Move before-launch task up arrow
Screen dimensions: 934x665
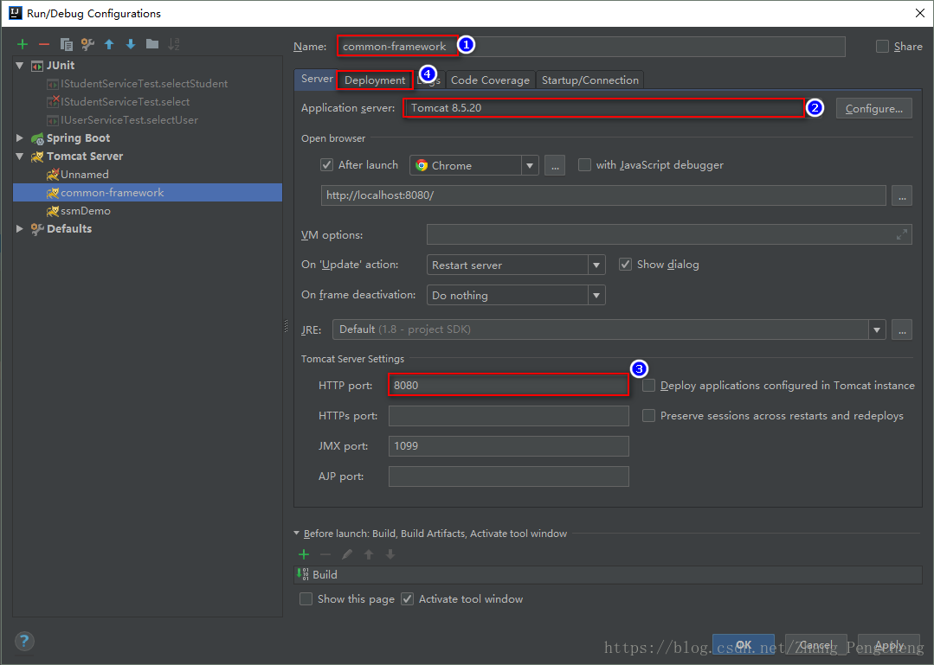click(x=369, y=554)
